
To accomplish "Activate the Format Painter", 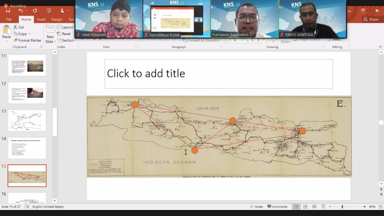I will (27, 40).
